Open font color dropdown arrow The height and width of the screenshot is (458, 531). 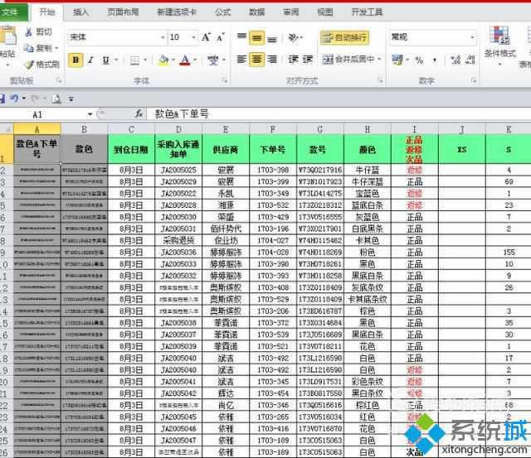click(195, 60)
